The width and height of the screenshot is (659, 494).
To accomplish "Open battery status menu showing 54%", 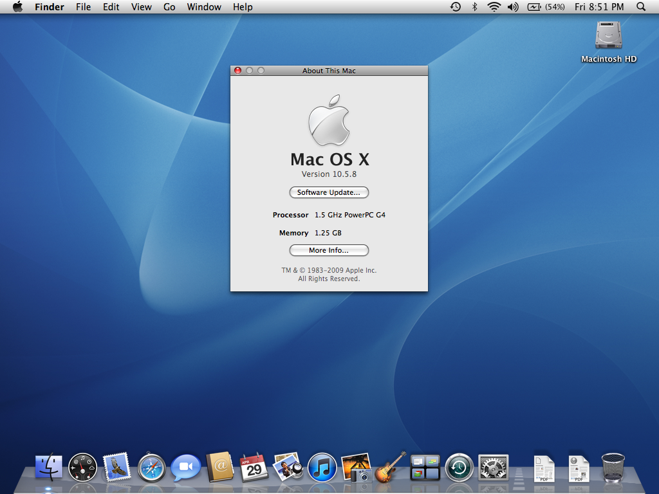I will click(546, 6).
